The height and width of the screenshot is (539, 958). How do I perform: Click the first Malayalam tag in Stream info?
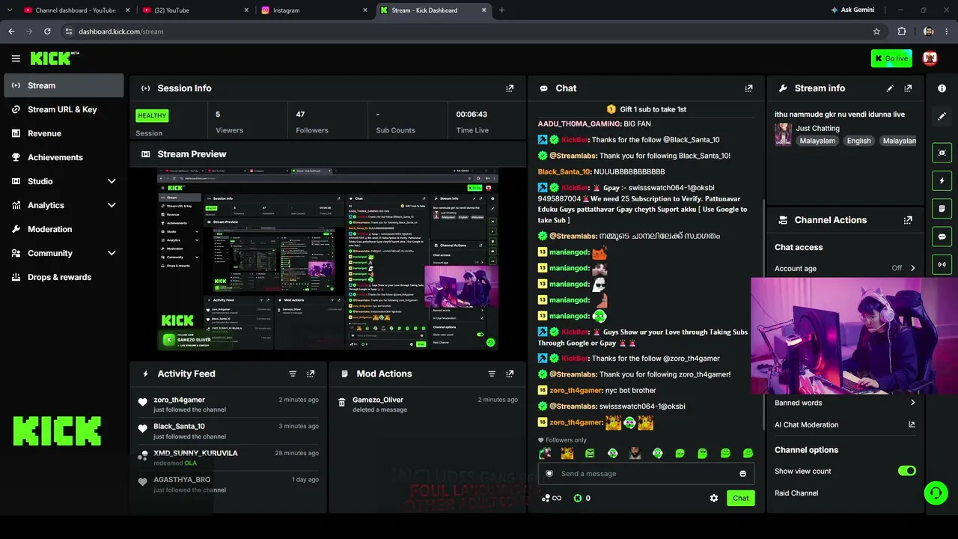click(817, 141)
